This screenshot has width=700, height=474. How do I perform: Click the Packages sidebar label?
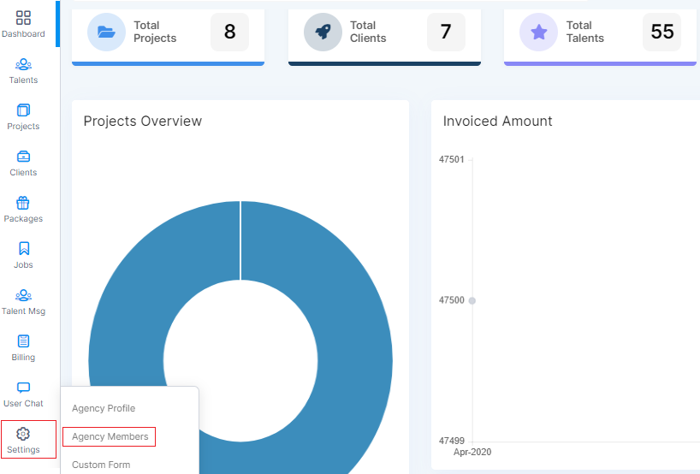tap(23, 219)
